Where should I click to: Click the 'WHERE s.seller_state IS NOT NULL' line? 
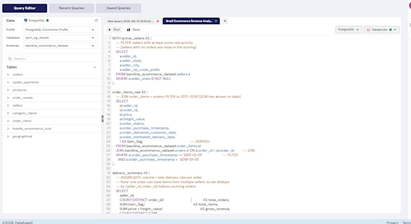[143, 78]
